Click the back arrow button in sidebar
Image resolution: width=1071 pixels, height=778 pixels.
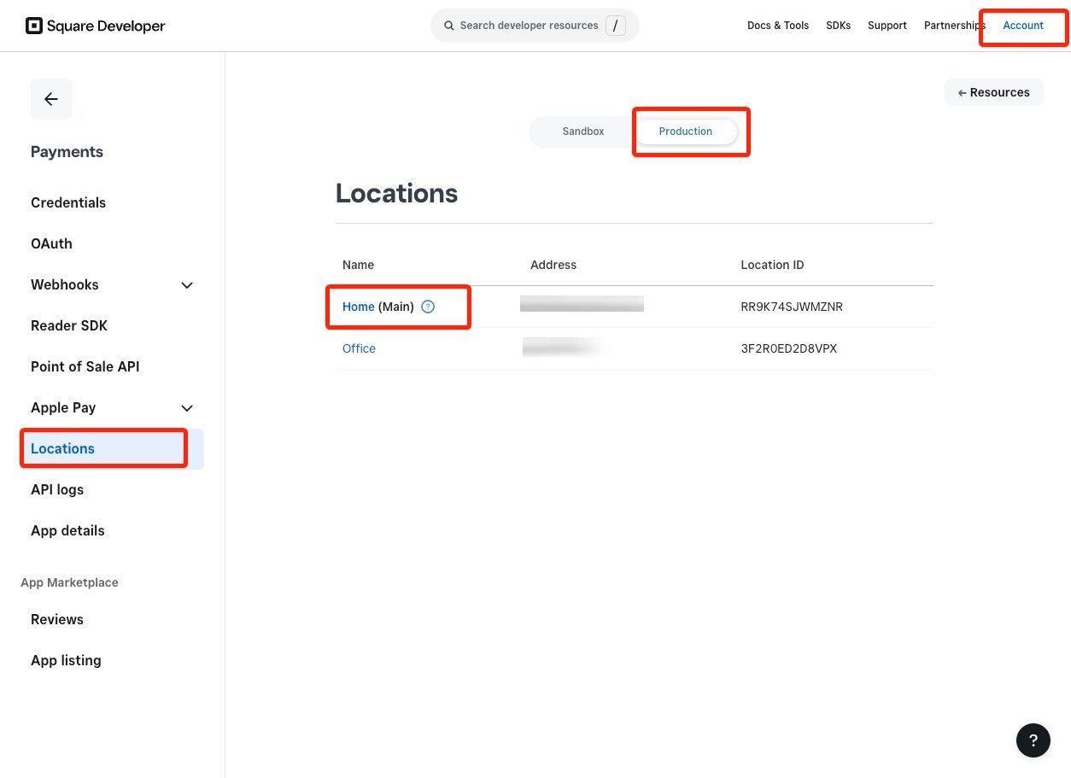tap(51, 99)
